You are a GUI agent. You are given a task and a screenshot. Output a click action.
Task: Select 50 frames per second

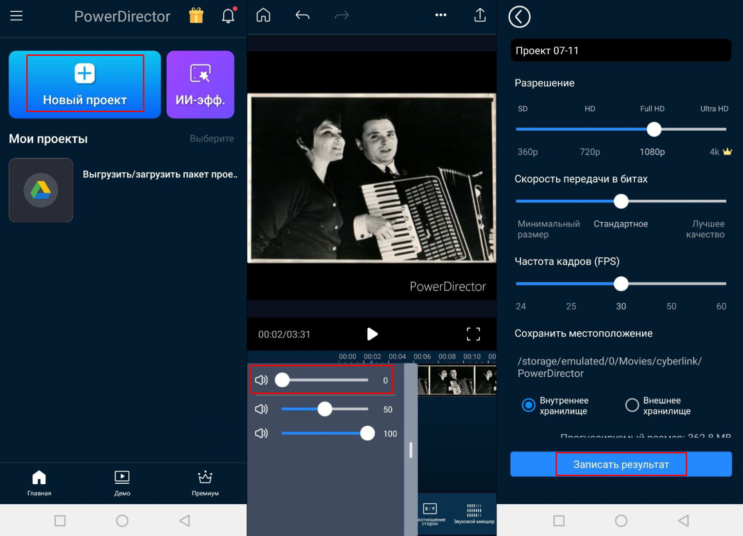(671, 306)
